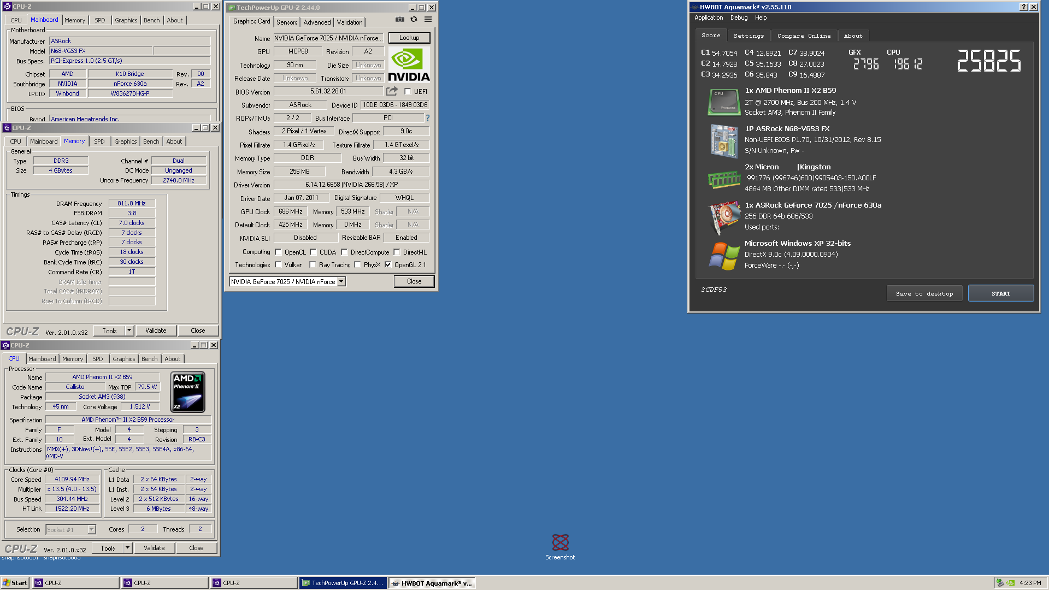Image resolution: width=1049 pixels, height=590 pixels.
Task: Click the GPU-Z screenshot camera icon
Action: coord(400,20)
